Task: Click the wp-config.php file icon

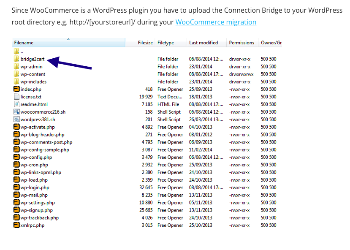Action: (16, 157)
